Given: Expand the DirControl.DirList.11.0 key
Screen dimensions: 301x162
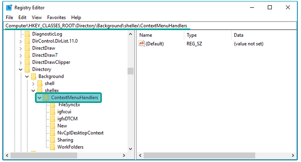Looking at the screenshot, I should point(21,41).
